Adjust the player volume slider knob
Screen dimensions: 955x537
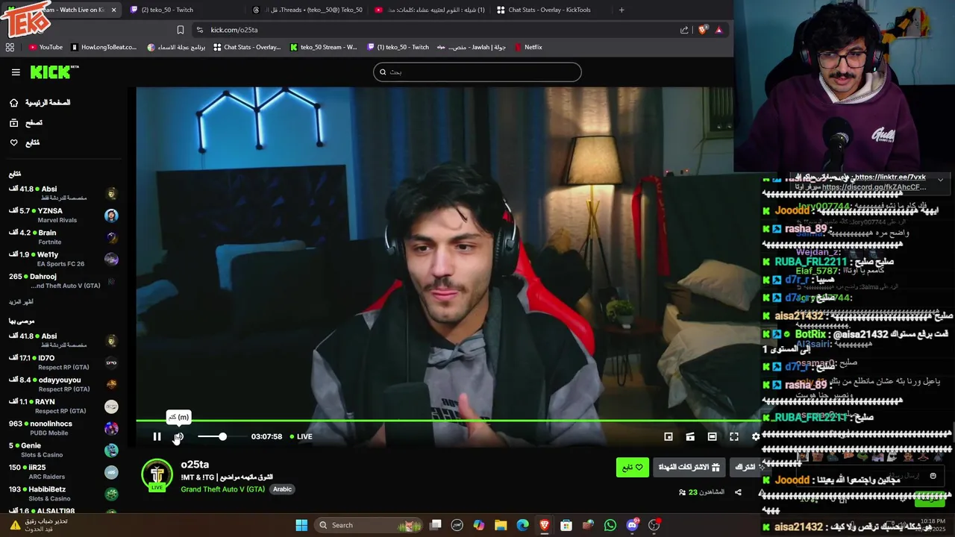coord(222,436)
